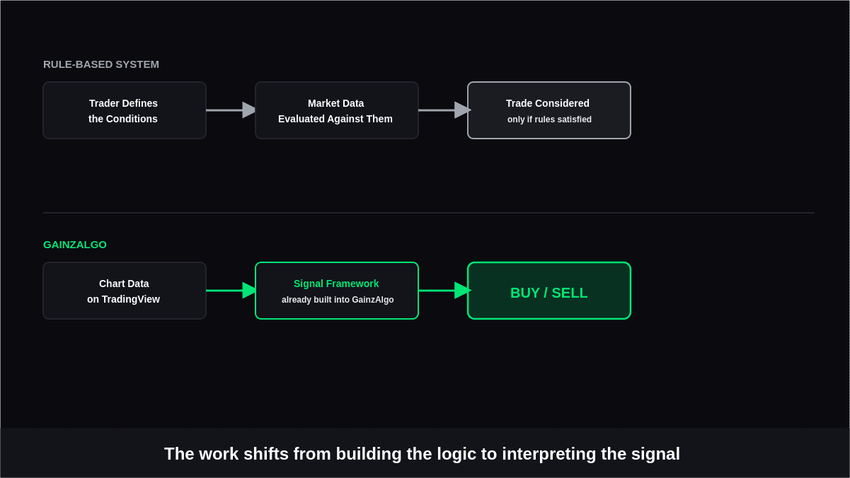Click green arrow after Chart Data box
Image resolution: width=850 pixels, height=478 pixels.
231,291
